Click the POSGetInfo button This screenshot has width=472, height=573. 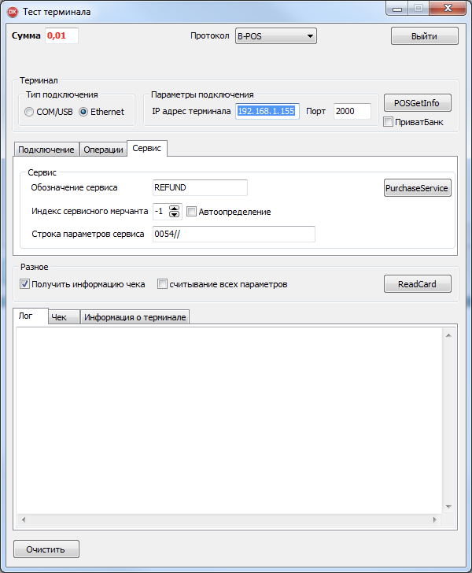[x=417, y=103]
